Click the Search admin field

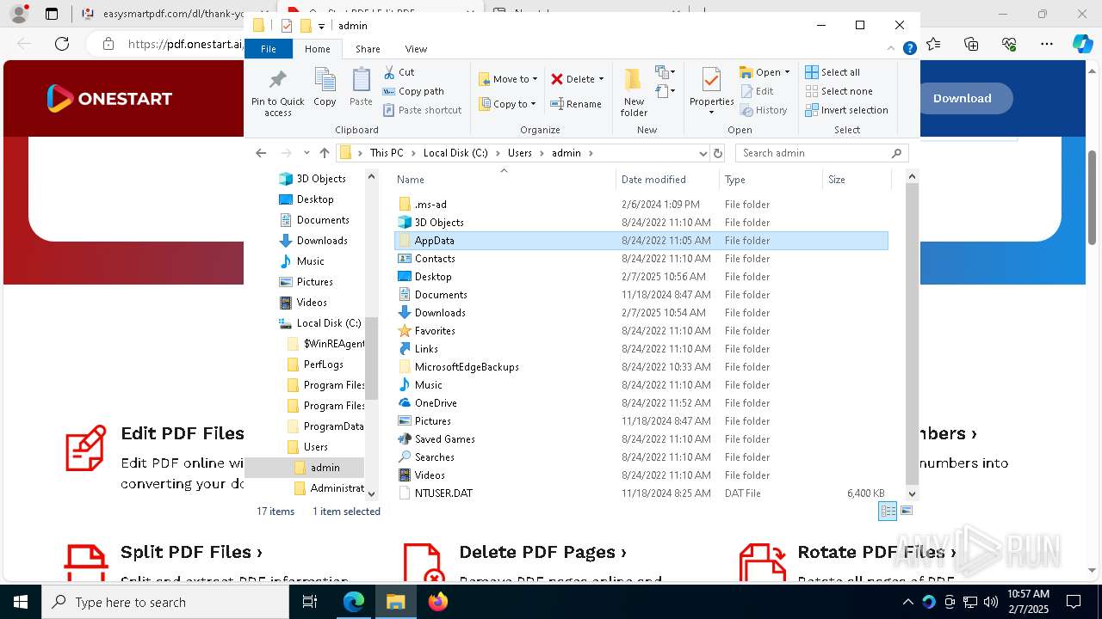pos(822,153)
